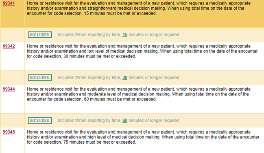
Task: Click the INCLUDES badge under code 99344
Action: point(40,121)
